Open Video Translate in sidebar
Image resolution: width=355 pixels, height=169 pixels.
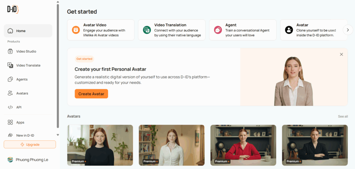[x=28, y=65]
